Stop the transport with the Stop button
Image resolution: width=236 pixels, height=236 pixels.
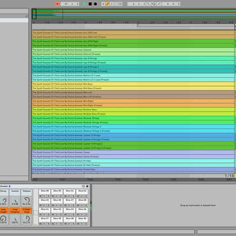click(90, 4)
